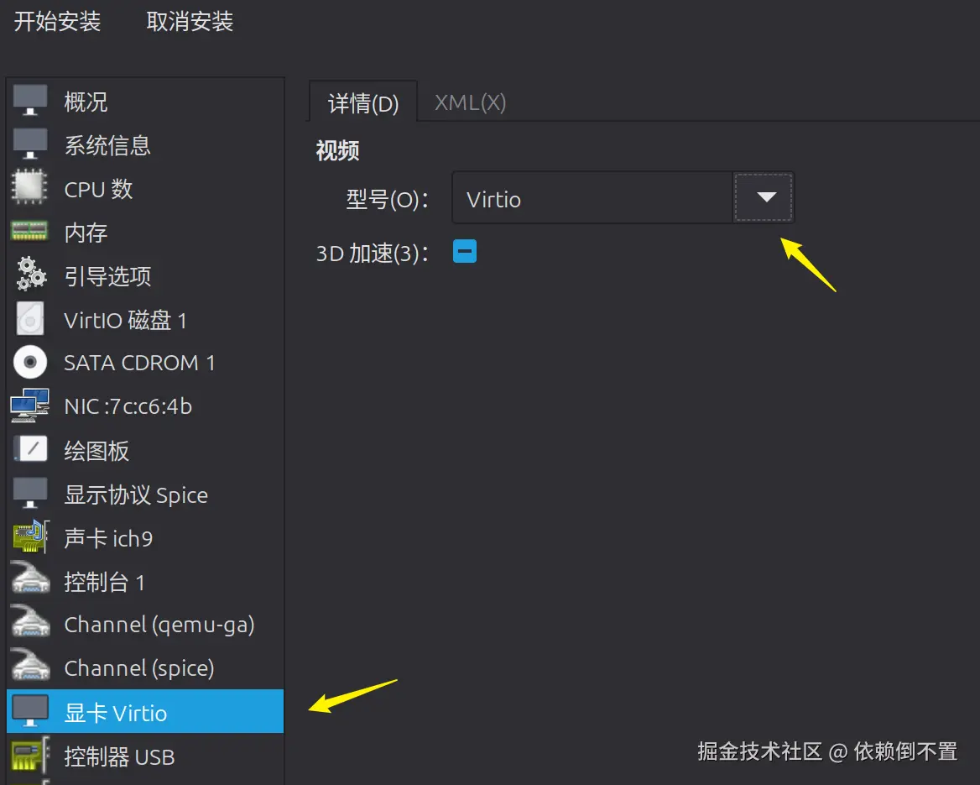Click the 显卡 Virtio monitor icon
Screen dimensions: 980x785
pos(30,711)
